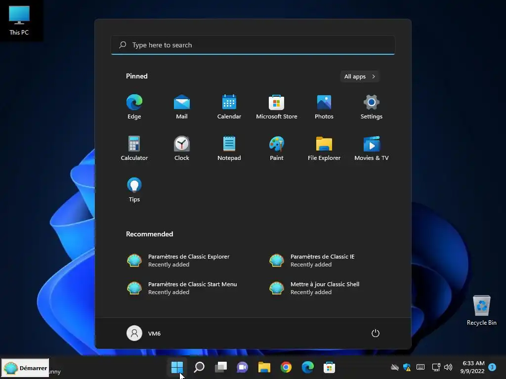Open the Paint app
The height and width of the screenshot is (379, 506).
pos(277,148)
